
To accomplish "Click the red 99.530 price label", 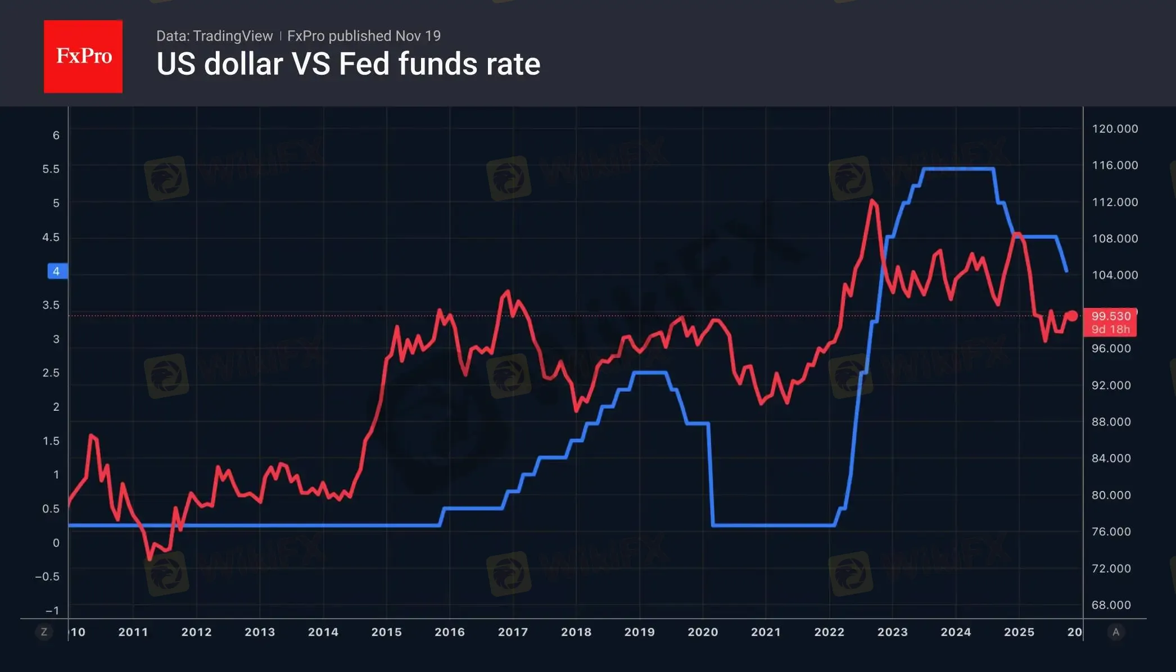I will pos(1110,316).
